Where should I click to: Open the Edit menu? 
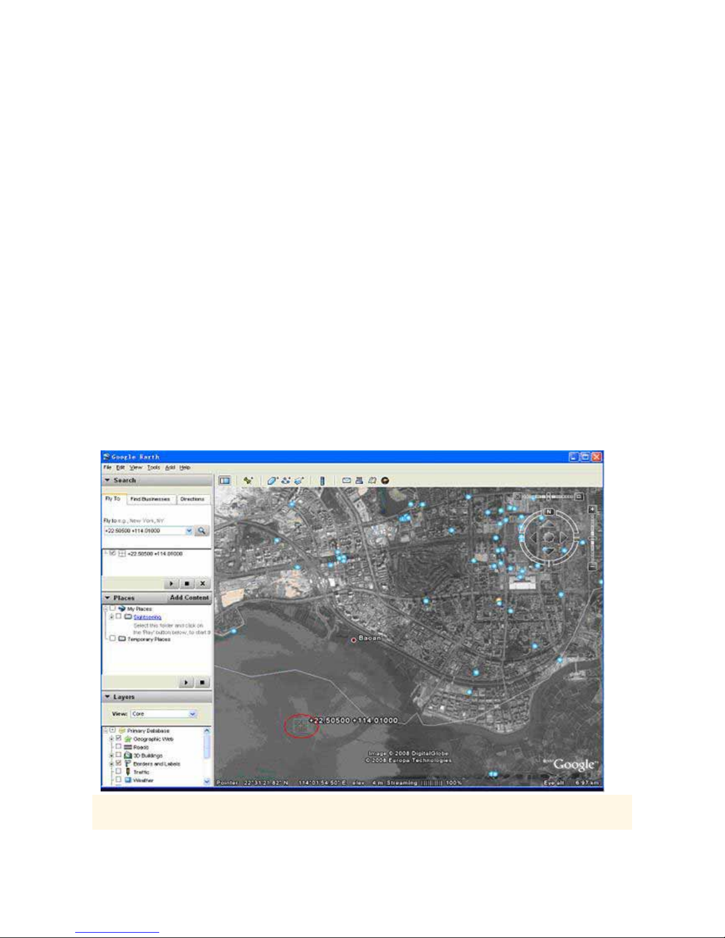tap(120, 468)
